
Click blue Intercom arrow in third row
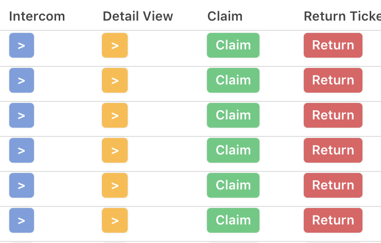22,115
